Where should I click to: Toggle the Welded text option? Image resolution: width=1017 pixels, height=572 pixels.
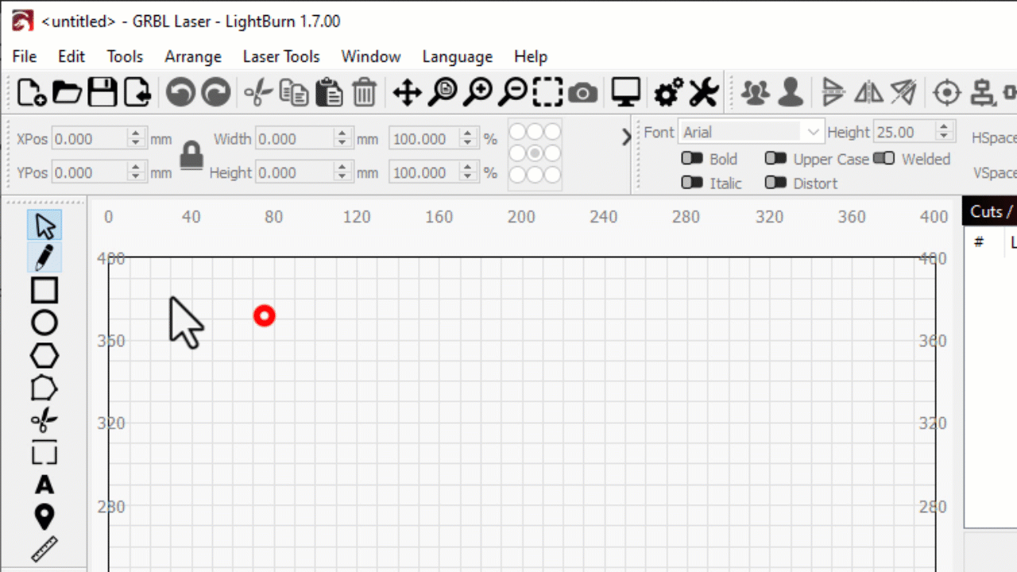884,159
